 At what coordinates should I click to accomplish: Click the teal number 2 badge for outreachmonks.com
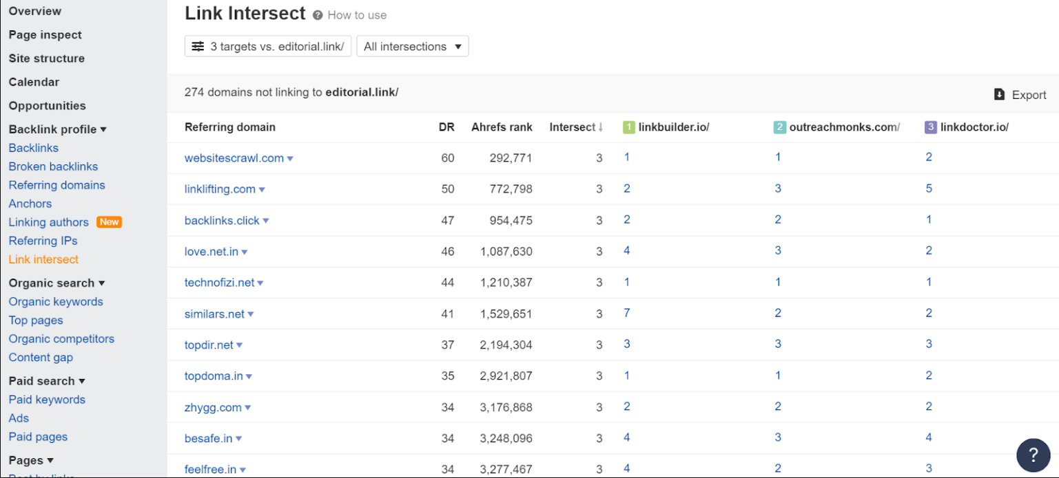click(x=779, y=127)
